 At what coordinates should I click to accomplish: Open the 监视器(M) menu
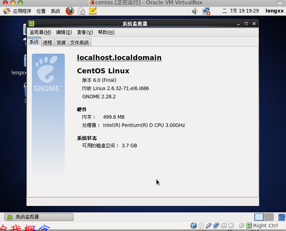[40, 32]
